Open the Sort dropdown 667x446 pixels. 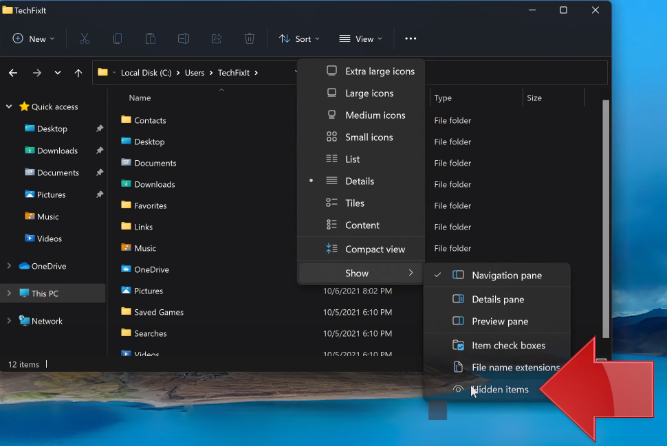pos(299,38)
